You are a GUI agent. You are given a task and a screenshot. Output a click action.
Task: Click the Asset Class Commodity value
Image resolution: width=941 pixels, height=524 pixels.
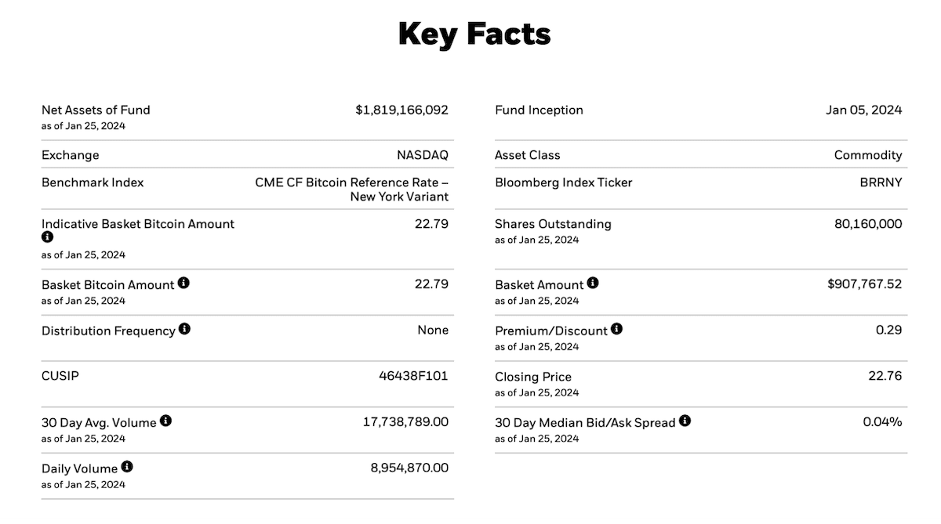pos(868,155)
